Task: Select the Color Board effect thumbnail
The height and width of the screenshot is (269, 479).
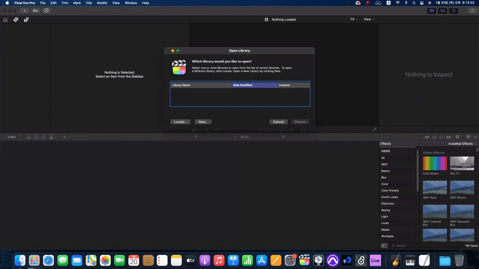Action: point(434,163)
